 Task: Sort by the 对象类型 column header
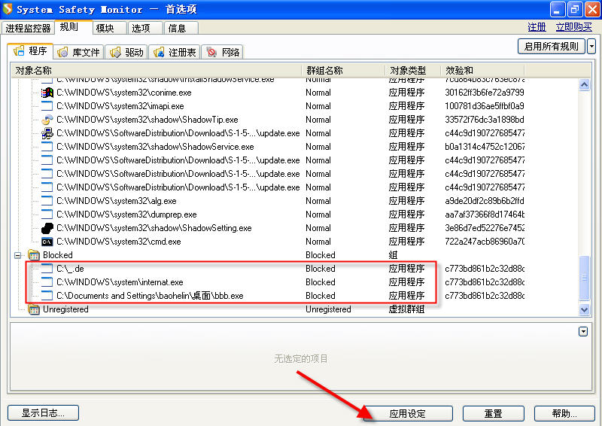412,70
